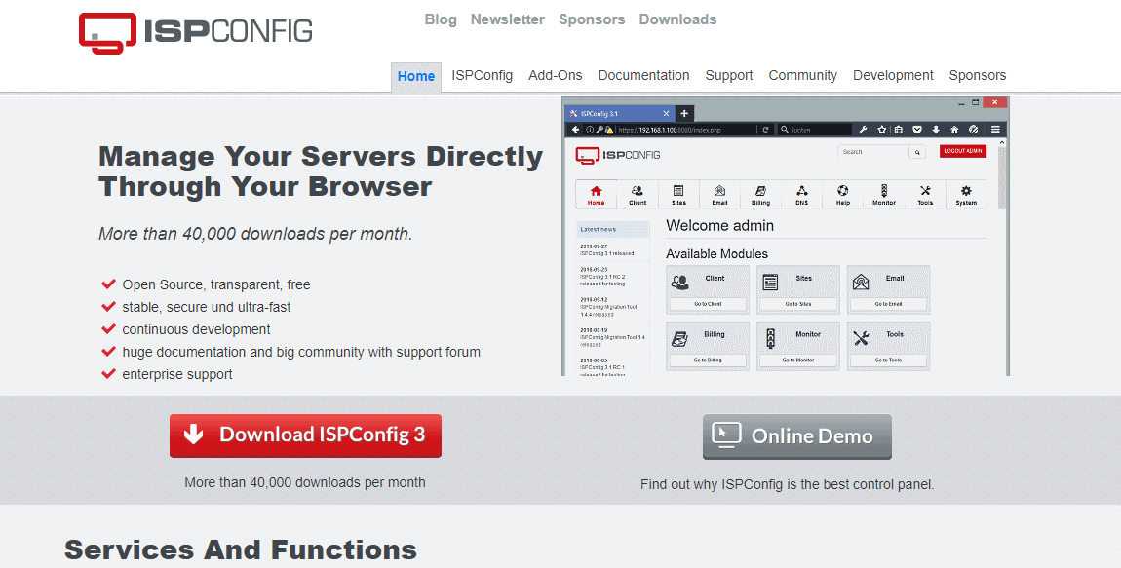Screen dimensions: 1121x568
Task: Select the Monitor module in the panel toolbar
Action: tap(884, 195)
